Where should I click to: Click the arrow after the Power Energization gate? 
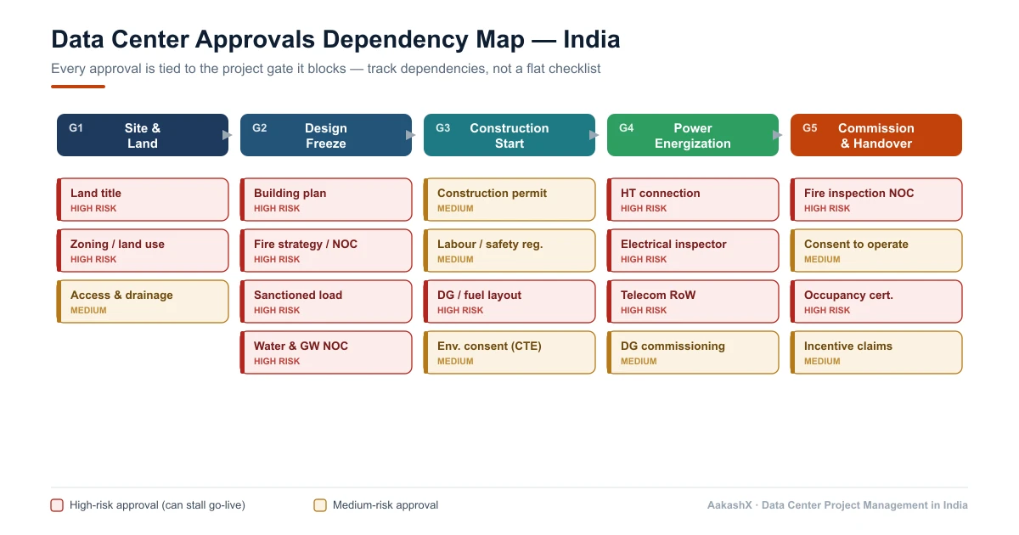778,135
